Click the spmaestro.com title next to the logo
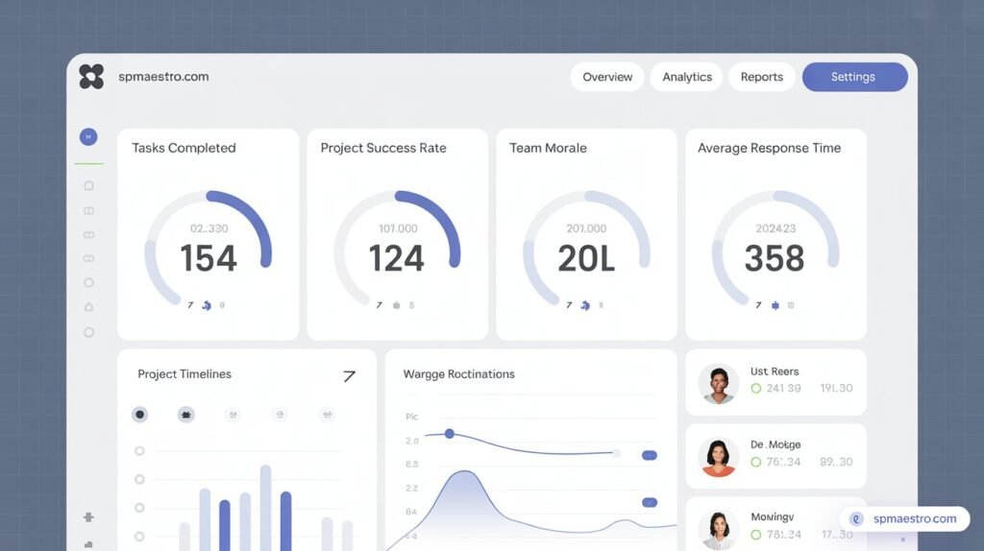The height and width of the screenshot is (551, 984). coord(163,77)
